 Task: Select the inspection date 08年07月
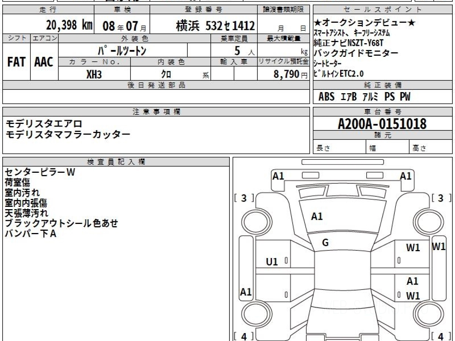[124, 26]
